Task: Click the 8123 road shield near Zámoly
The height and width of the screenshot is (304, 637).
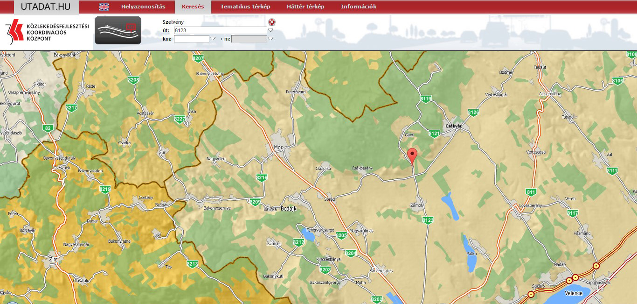Action: point(428,220)
